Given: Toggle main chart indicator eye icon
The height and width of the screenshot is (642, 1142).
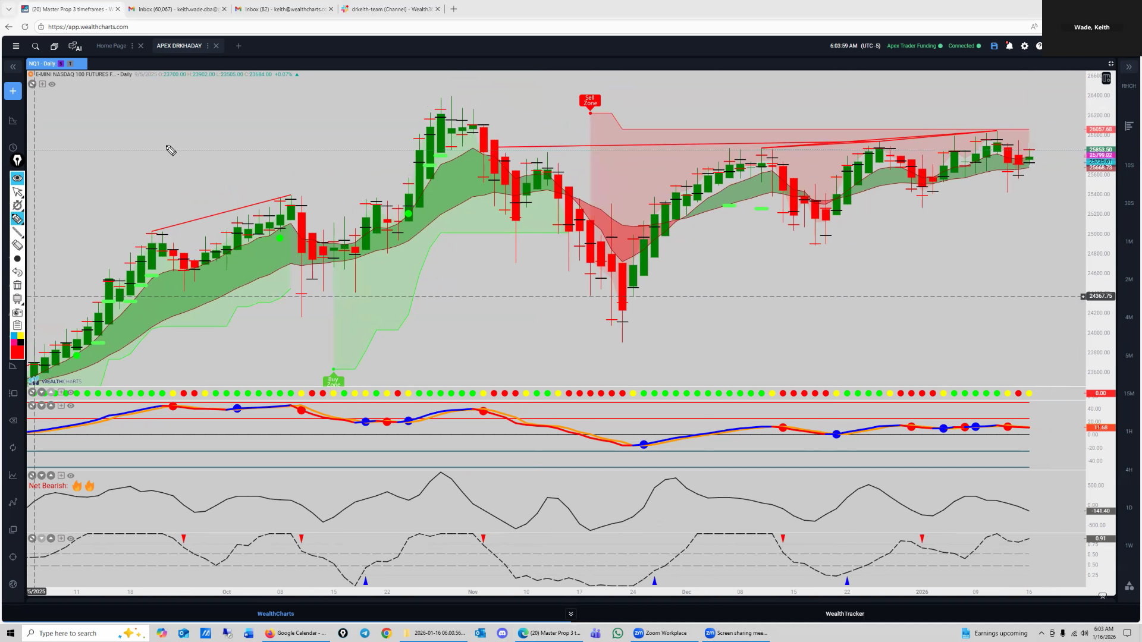Looking at the screenshot, I should (x=52, y=84).
